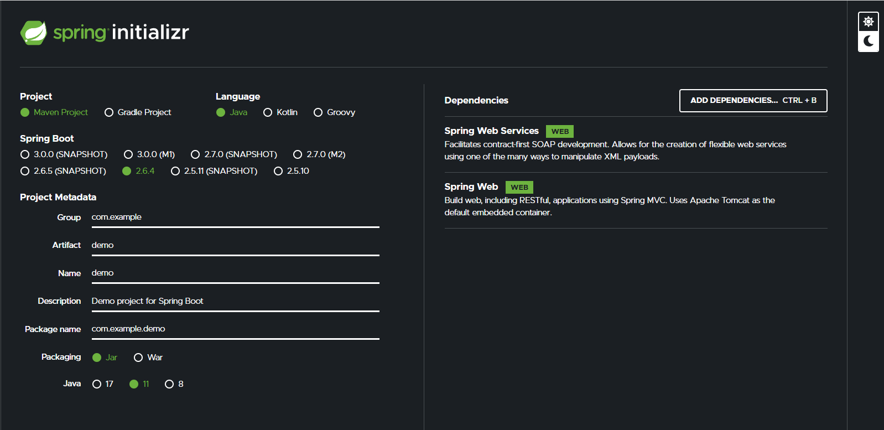Focus the Package name input field
Viewport: 884px width, 430px height.
[236, 329]
